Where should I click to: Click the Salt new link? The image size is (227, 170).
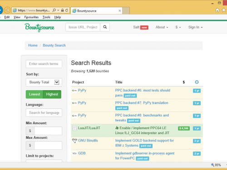coord(141,27)
